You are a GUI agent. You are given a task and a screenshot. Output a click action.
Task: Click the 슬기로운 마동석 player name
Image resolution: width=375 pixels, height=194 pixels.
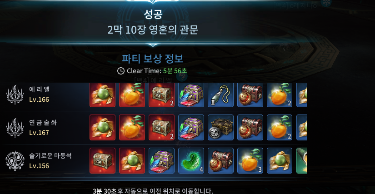click(x=50, y=156)
